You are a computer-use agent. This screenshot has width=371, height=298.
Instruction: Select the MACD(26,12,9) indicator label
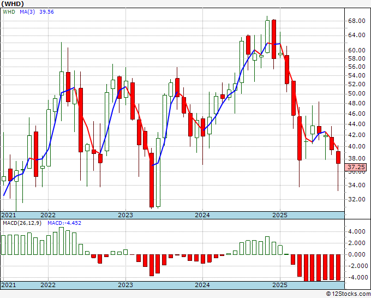point(22,223)
